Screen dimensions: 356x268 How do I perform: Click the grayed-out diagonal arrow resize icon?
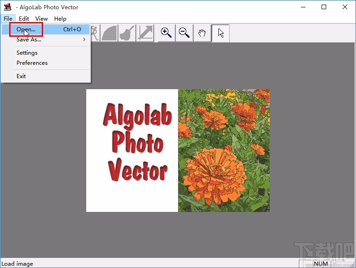tap(145, 33)
